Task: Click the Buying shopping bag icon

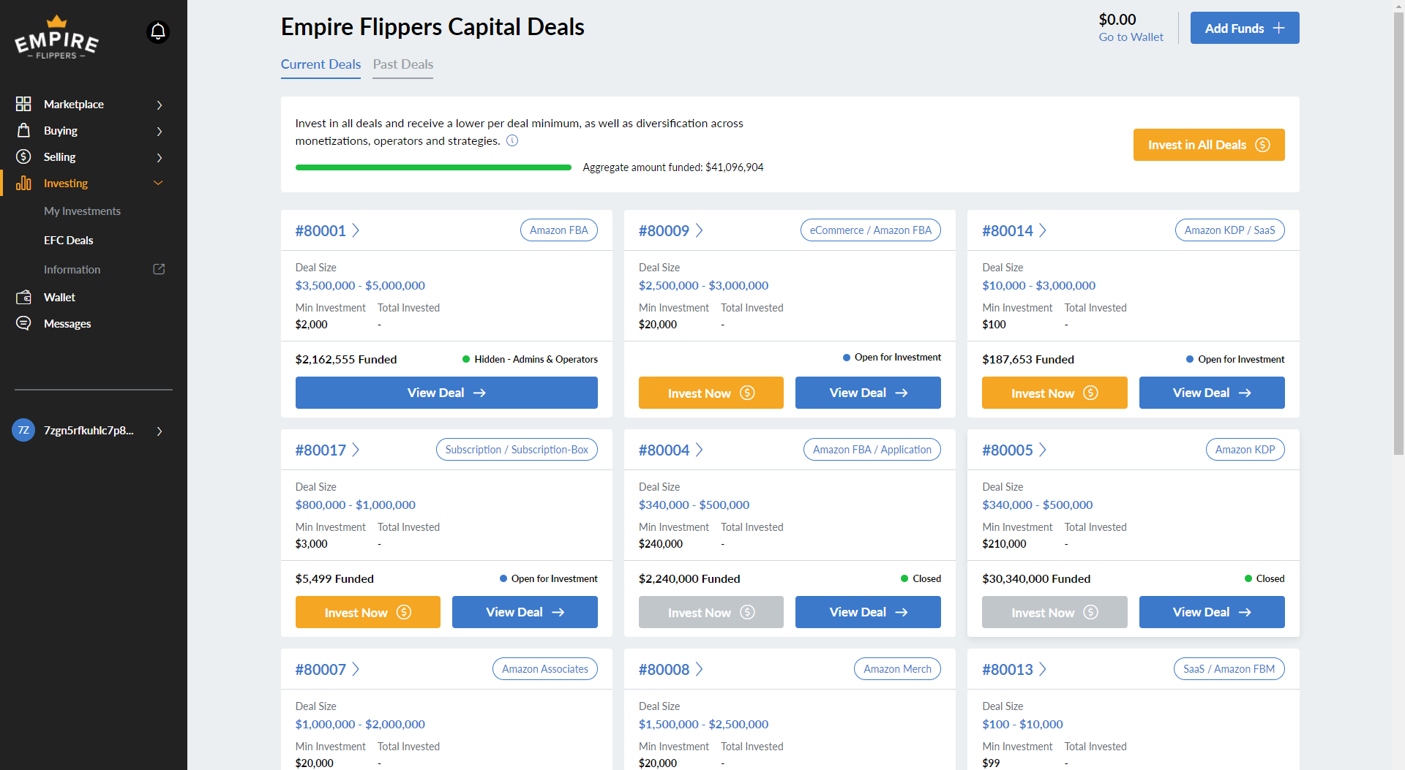Action: pos(23,130)
